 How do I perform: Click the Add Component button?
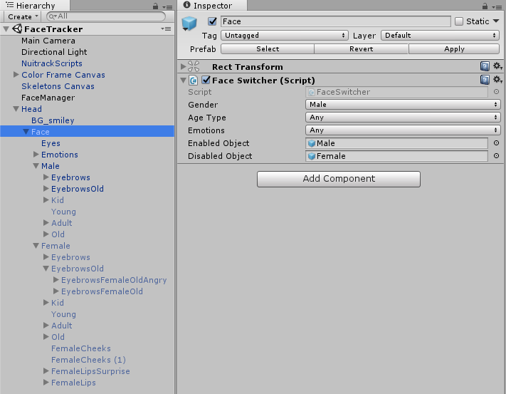pos(339,179)
